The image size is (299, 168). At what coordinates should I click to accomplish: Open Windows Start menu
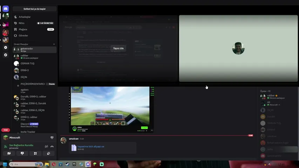[x=5, y=164]
